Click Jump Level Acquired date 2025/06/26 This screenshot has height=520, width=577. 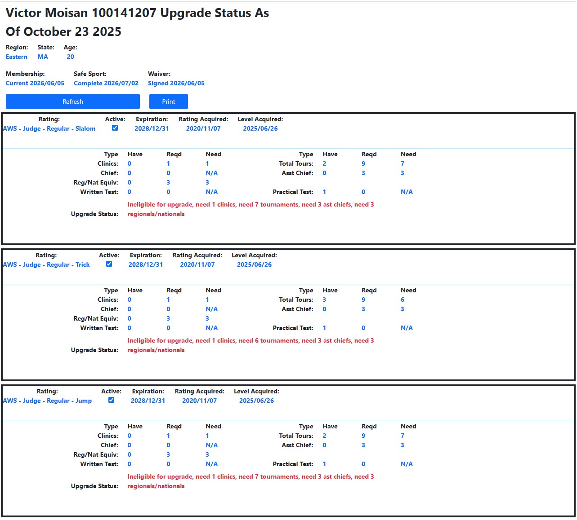[x=257, y=401]
